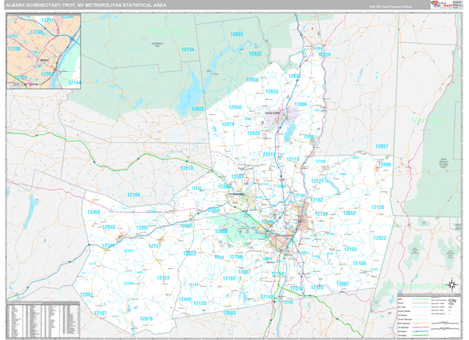
Task: Select ZIP code 12833 label
Action: click(x=271, y=91)
